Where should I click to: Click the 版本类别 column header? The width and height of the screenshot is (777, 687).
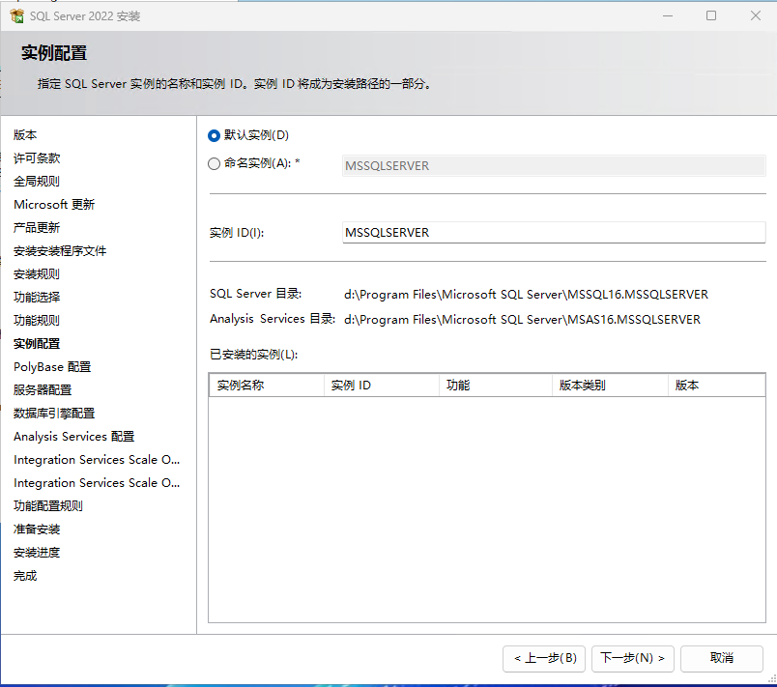610,386
